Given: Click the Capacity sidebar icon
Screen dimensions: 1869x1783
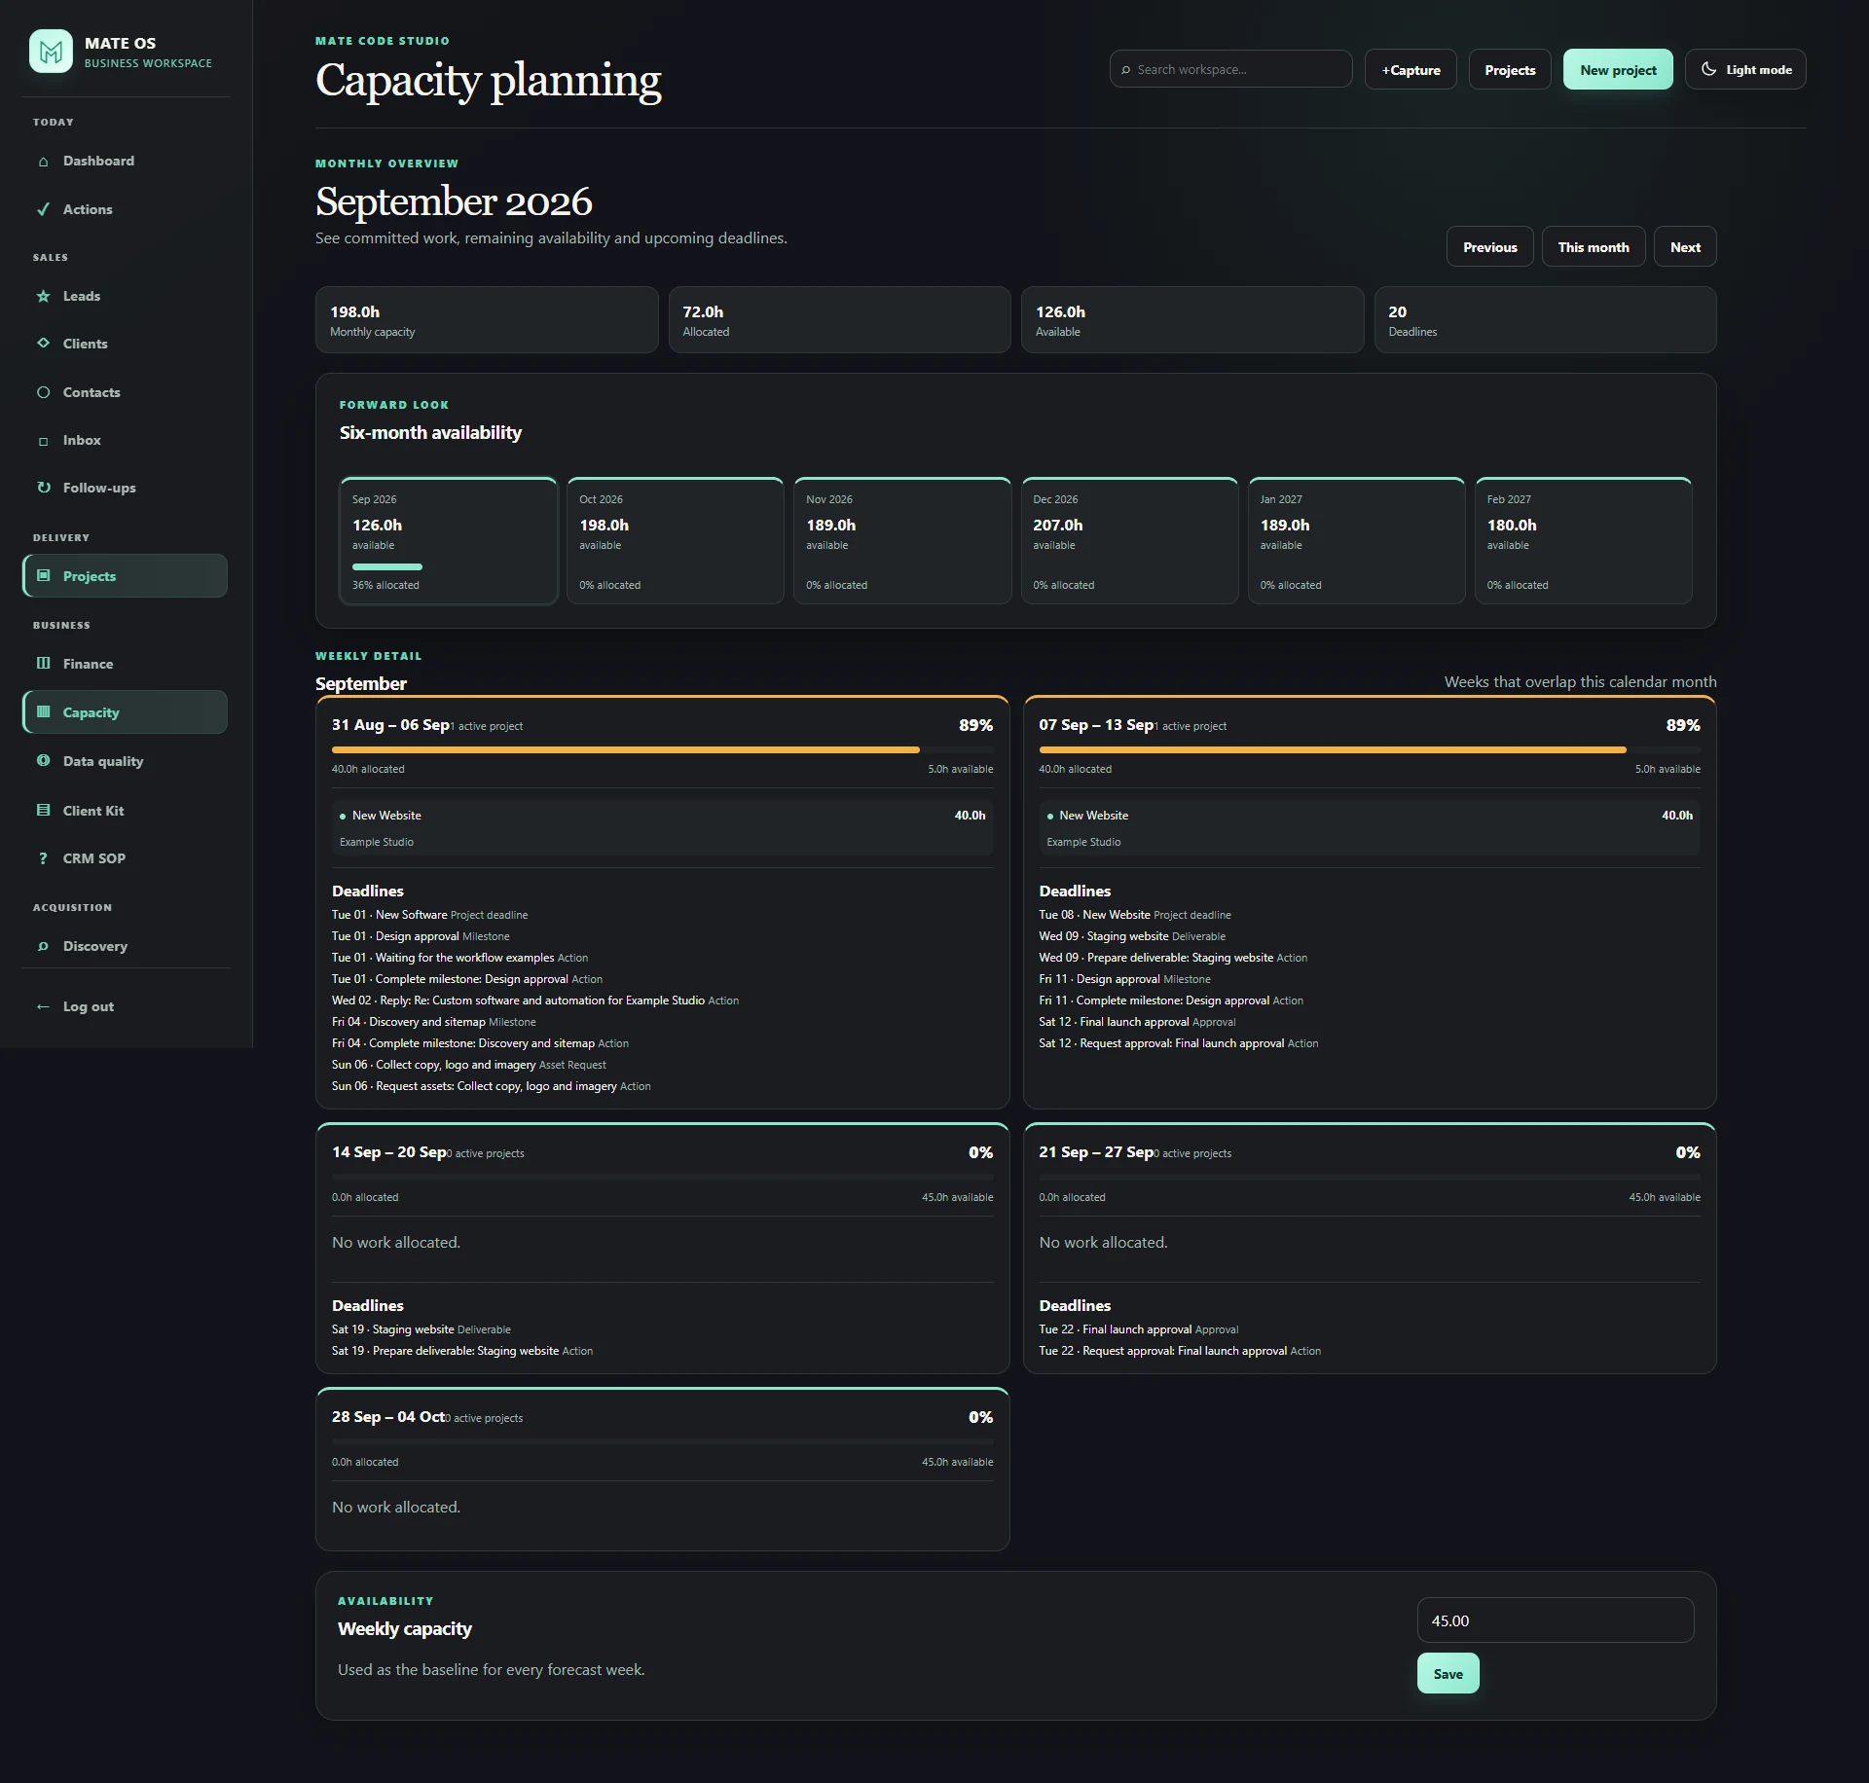Looking at the screenshot, I should coord(43,712).
